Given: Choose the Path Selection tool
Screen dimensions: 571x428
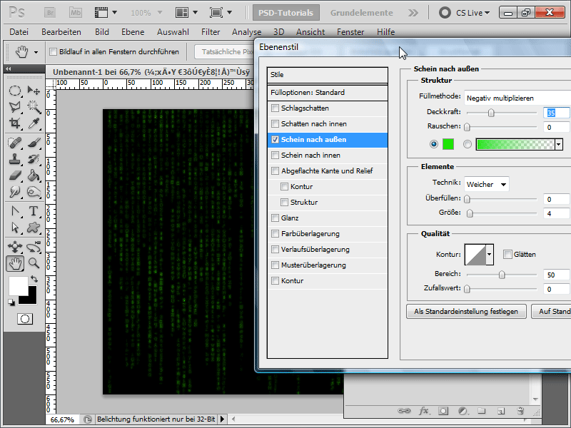Looking at the screenshot, I should point(14,228).
